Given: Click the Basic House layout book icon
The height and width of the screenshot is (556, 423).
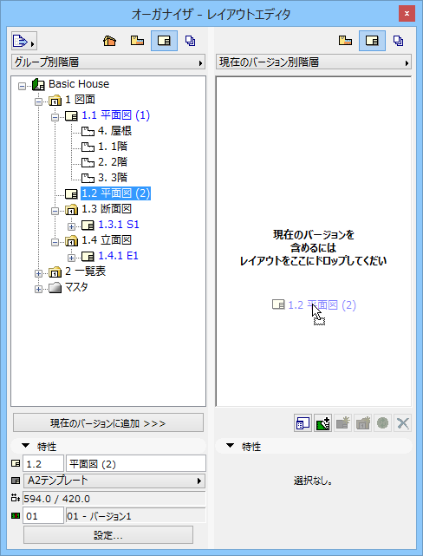Looking at the screenshot, I should point(38,85).
